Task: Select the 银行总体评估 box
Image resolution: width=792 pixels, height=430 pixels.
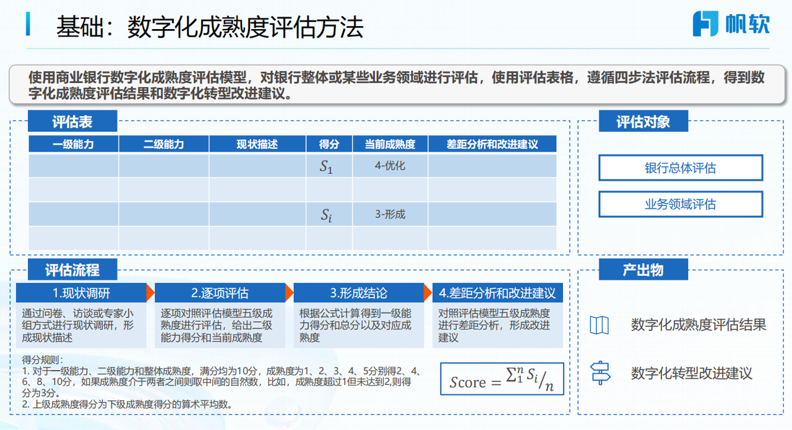Action: pyautogui.click(x=681, y=168)
